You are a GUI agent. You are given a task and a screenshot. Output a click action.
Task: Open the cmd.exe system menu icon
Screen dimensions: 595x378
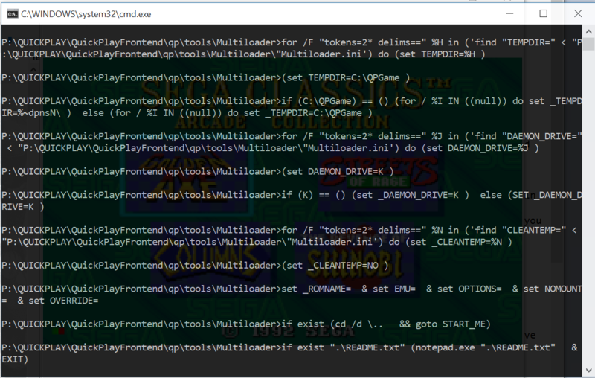coord(12,14)
